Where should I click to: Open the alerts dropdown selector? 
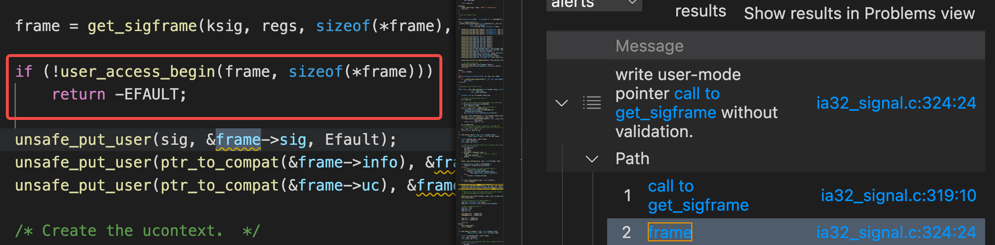pos(594,4)
